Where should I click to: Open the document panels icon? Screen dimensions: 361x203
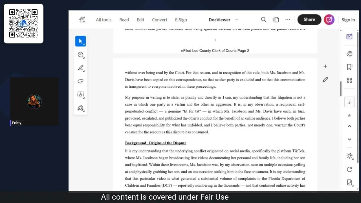click(276, 19)
